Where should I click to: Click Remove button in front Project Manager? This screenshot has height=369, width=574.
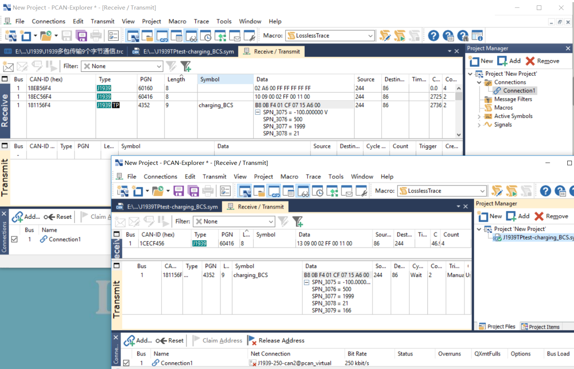coord(551,216)
